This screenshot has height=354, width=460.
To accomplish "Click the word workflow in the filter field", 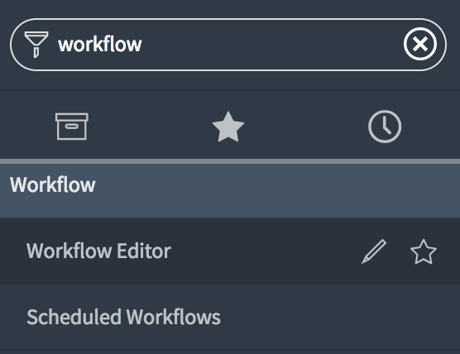I will tap(100, 45).
